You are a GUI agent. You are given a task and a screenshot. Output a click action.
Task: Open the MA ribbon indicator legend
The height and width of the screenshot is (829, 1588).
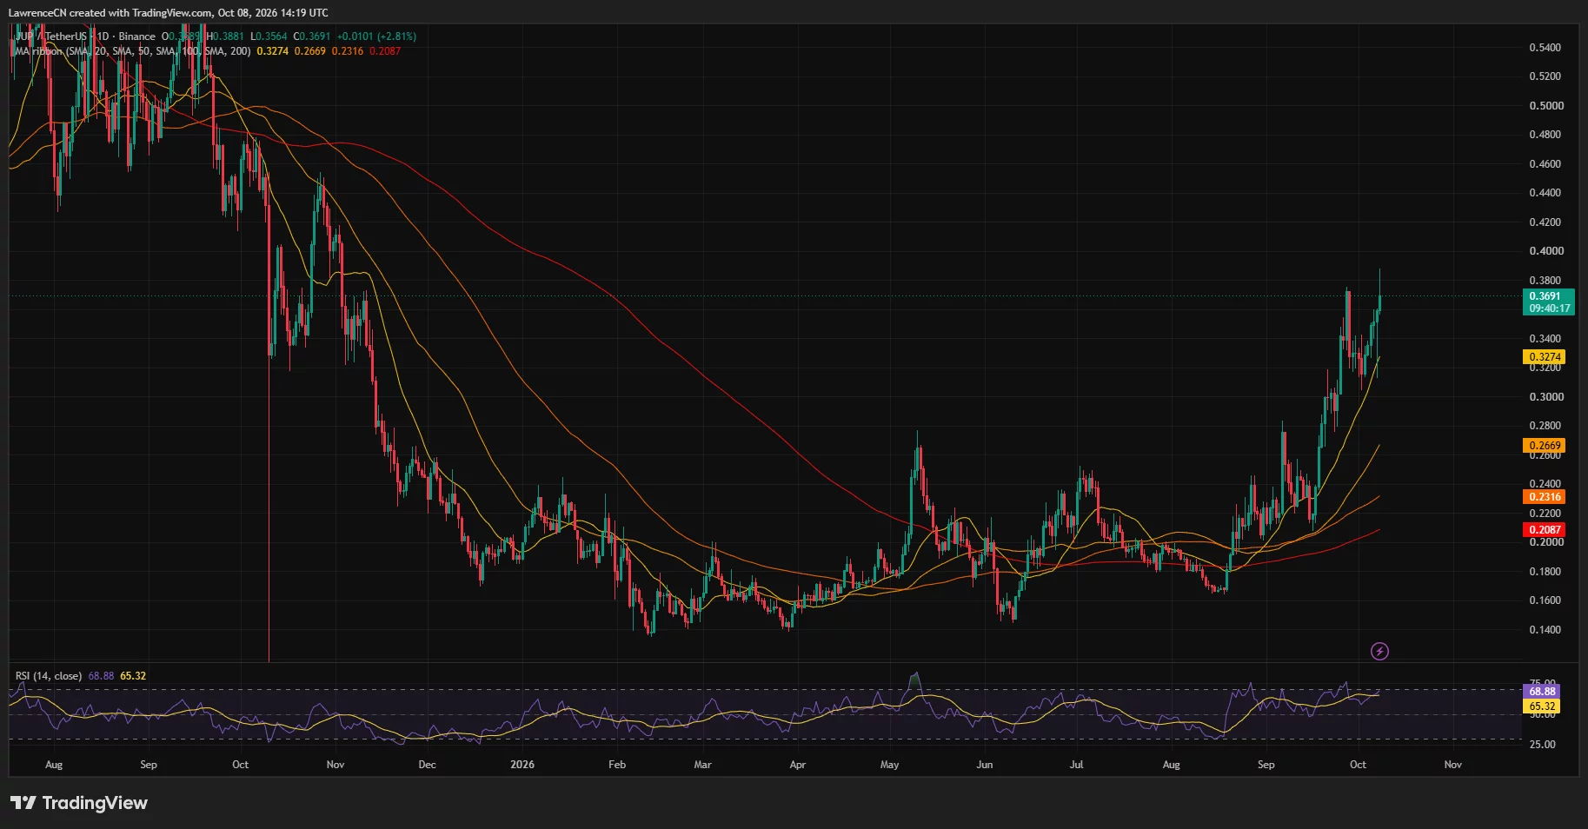tap(133, 51)
